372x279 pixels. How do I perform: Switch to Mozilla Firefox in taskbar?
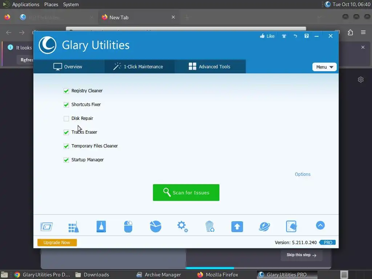point(218,275)
